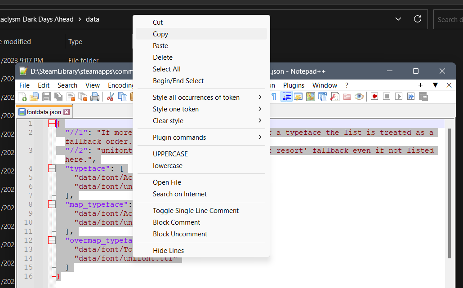Click the Explorer refresh button
This screenshot has width=463, height=288.
pyautogui.click(x=417, y=19)
